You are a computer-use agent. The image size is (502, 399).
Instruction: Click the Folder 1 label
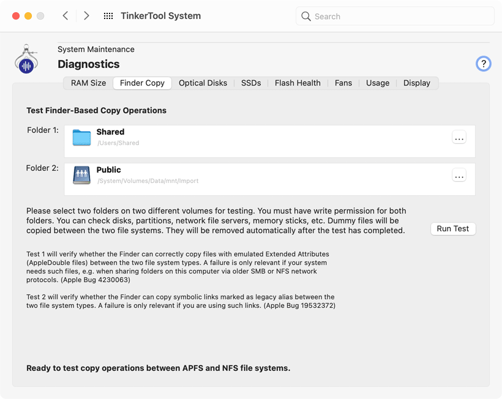pyautogui.click(x=43, y=130)
